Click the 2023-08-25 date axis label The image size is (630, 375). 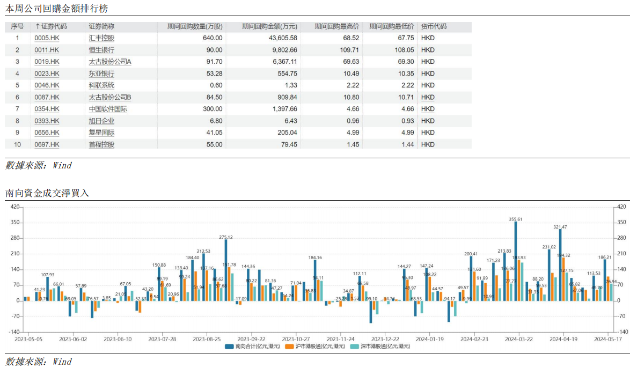click(x=207, y=339)
